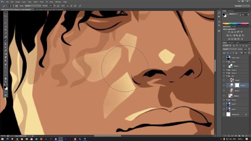Hide Layer 1 using its eye
Viewport: 251px width, 141px height.
coord(224,109)
